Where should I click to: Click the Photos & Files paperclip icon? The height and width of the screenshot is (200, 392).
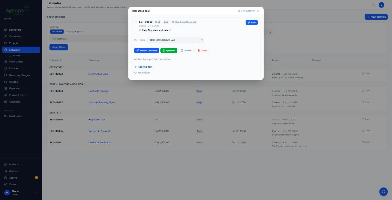(x=6, y=95)
